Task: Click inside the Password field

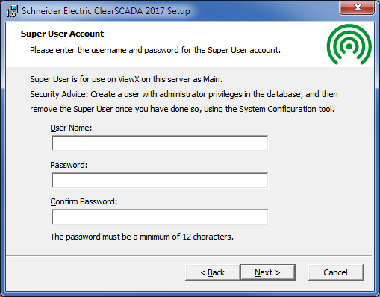Action: (160, 181)
